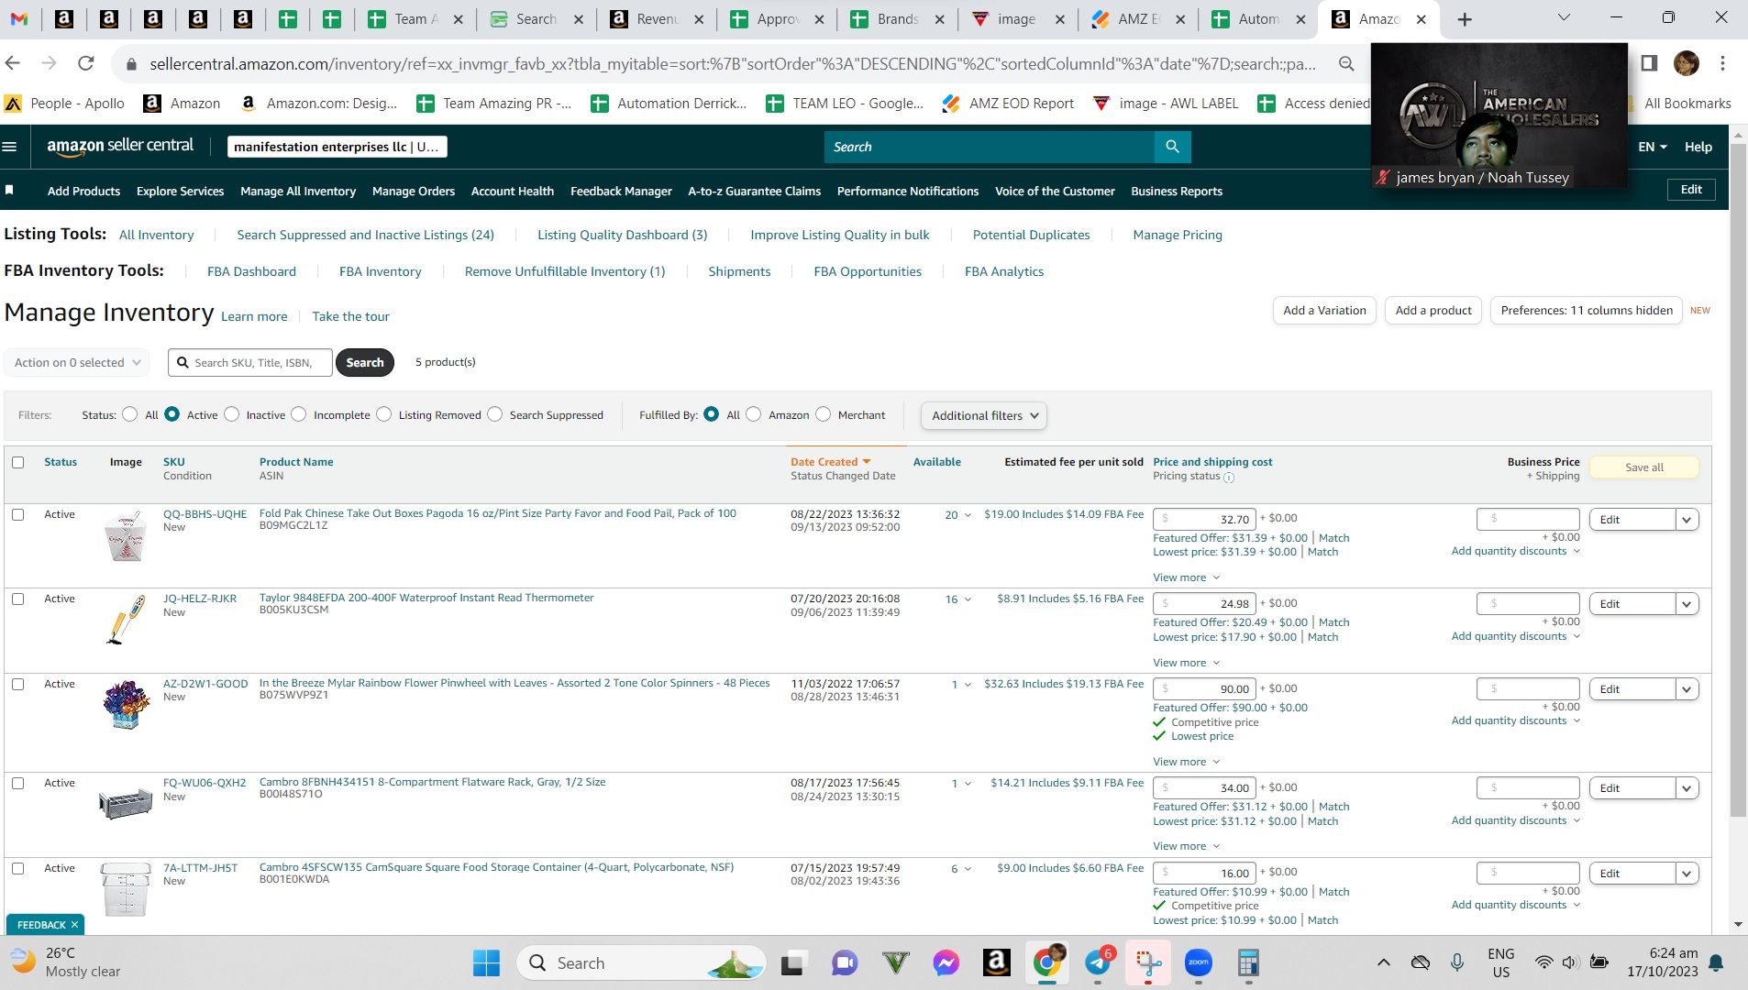Click the Chrome taskbar icon

pyautogui.click(x=1046, y=962)
